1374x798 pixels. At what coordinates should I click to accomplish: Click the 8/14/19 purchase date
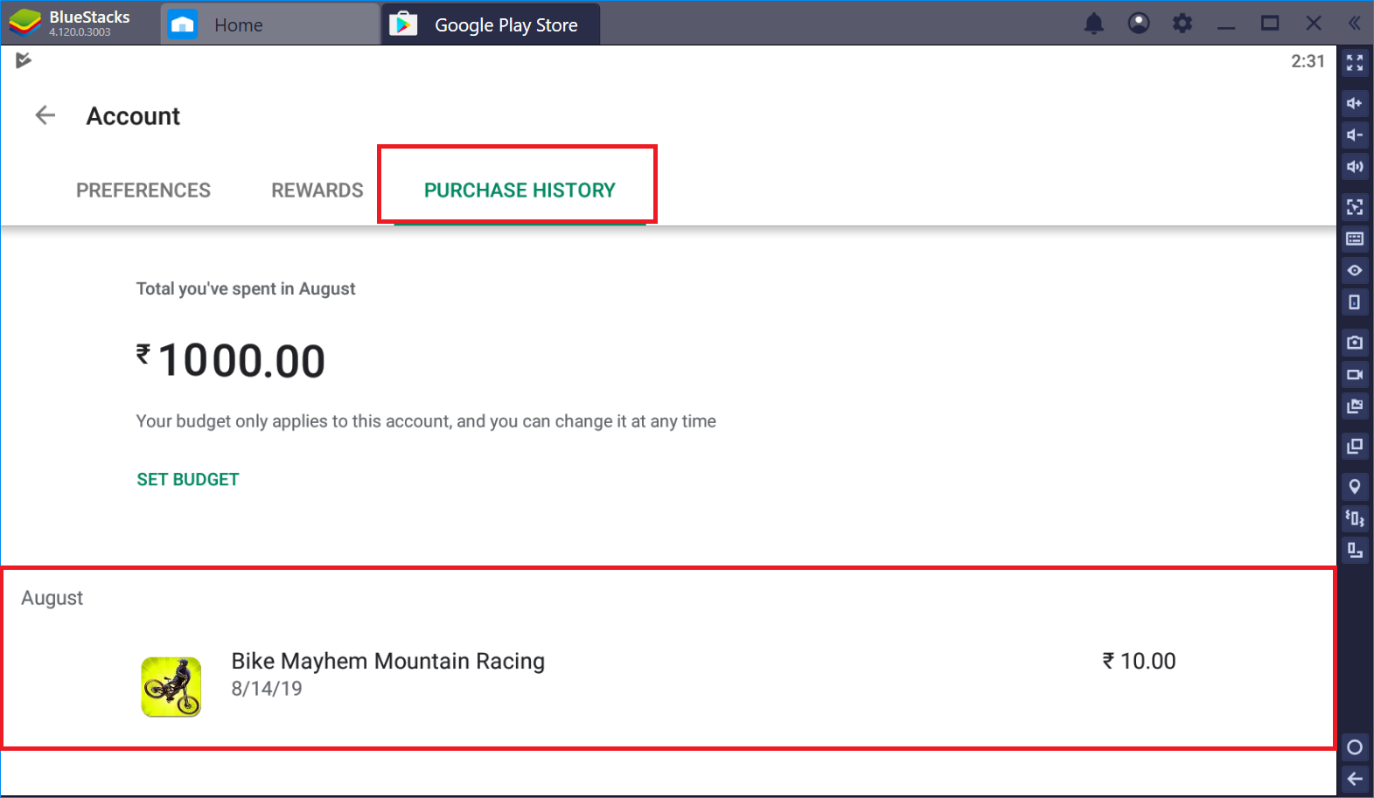267,689
